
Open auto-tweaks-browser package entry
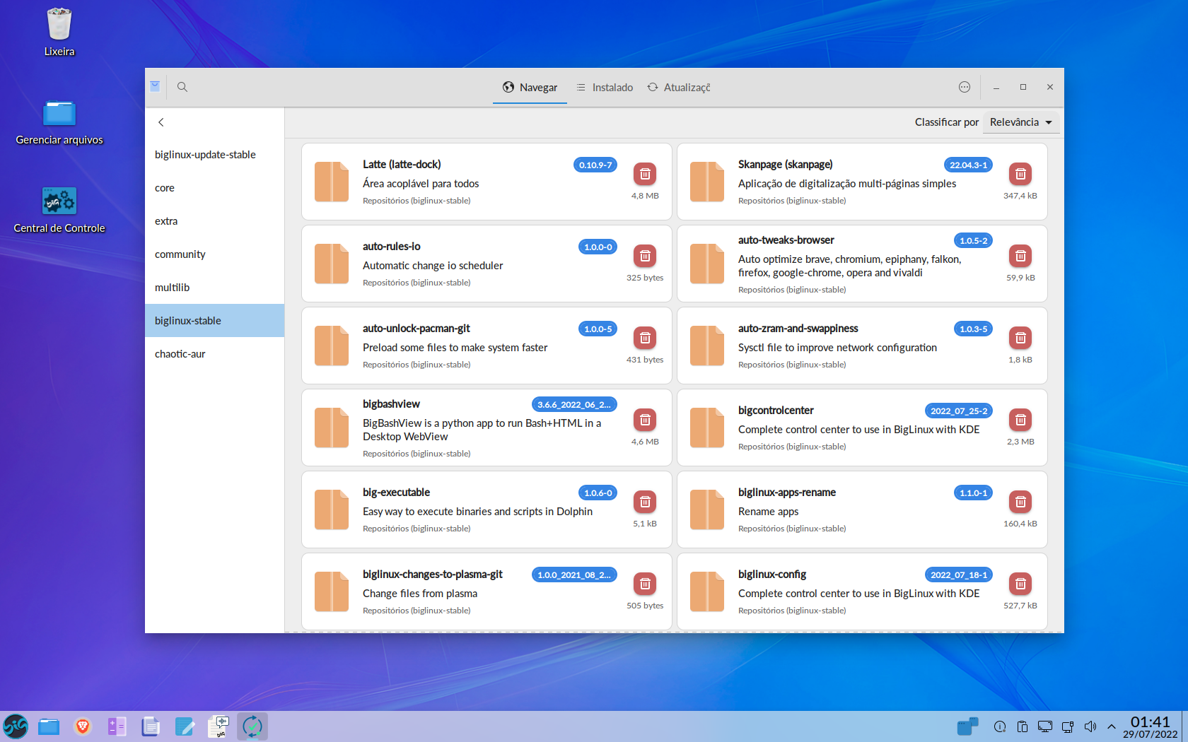pyautogui.click(x=862, y=264)
